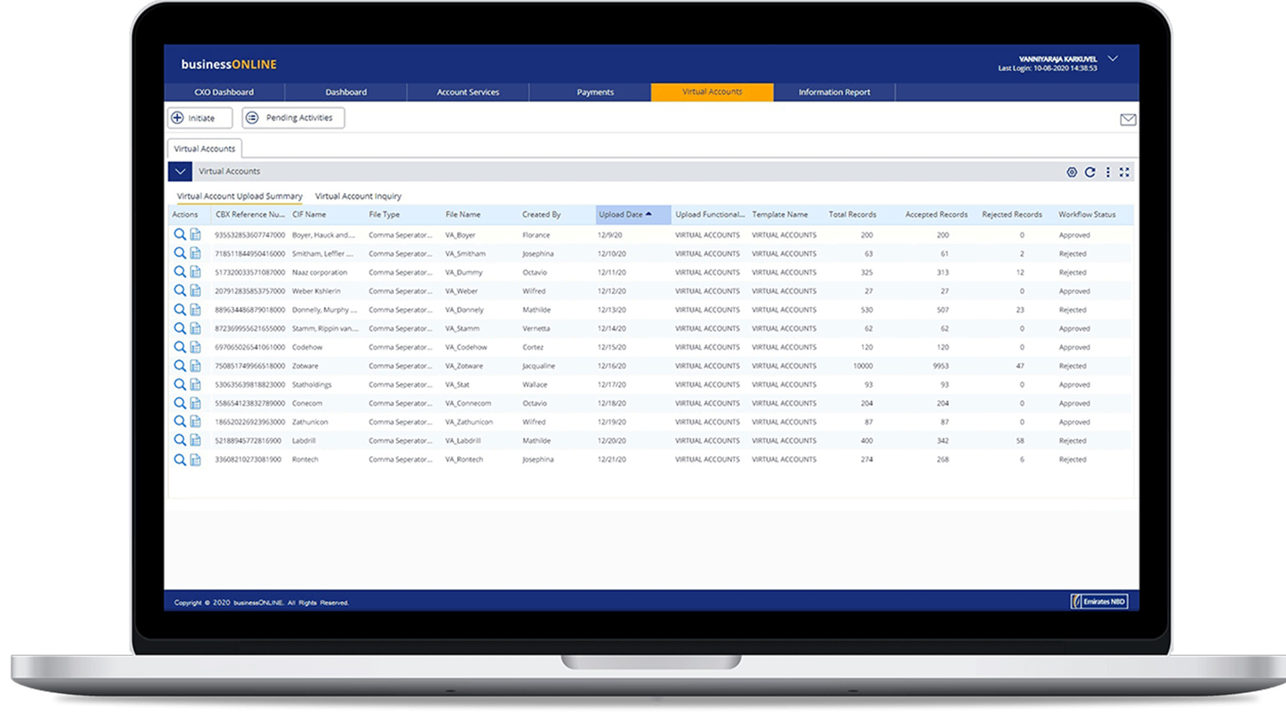Screen dimensions: 1286x723
Task: Open the document icon for the Rontech row
Action: pos(196,459)
